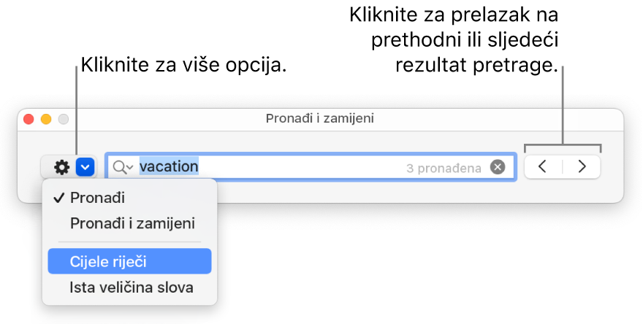
Task: Click the 'Pronađi i zamijeni' window title
Action: tap(320, 117)
